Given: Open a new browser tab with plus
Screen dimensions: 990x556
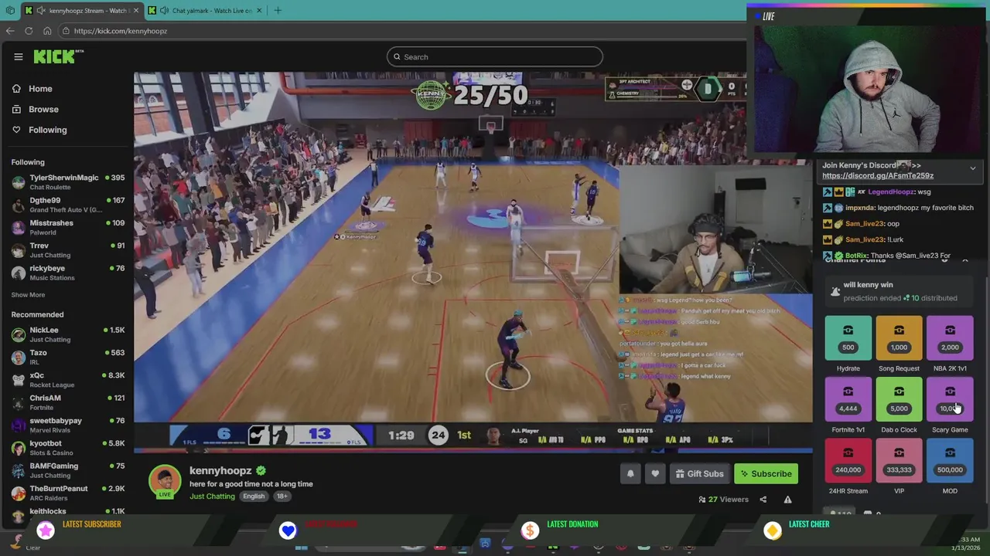Looking at the screenshot, I should pos(278,11).
